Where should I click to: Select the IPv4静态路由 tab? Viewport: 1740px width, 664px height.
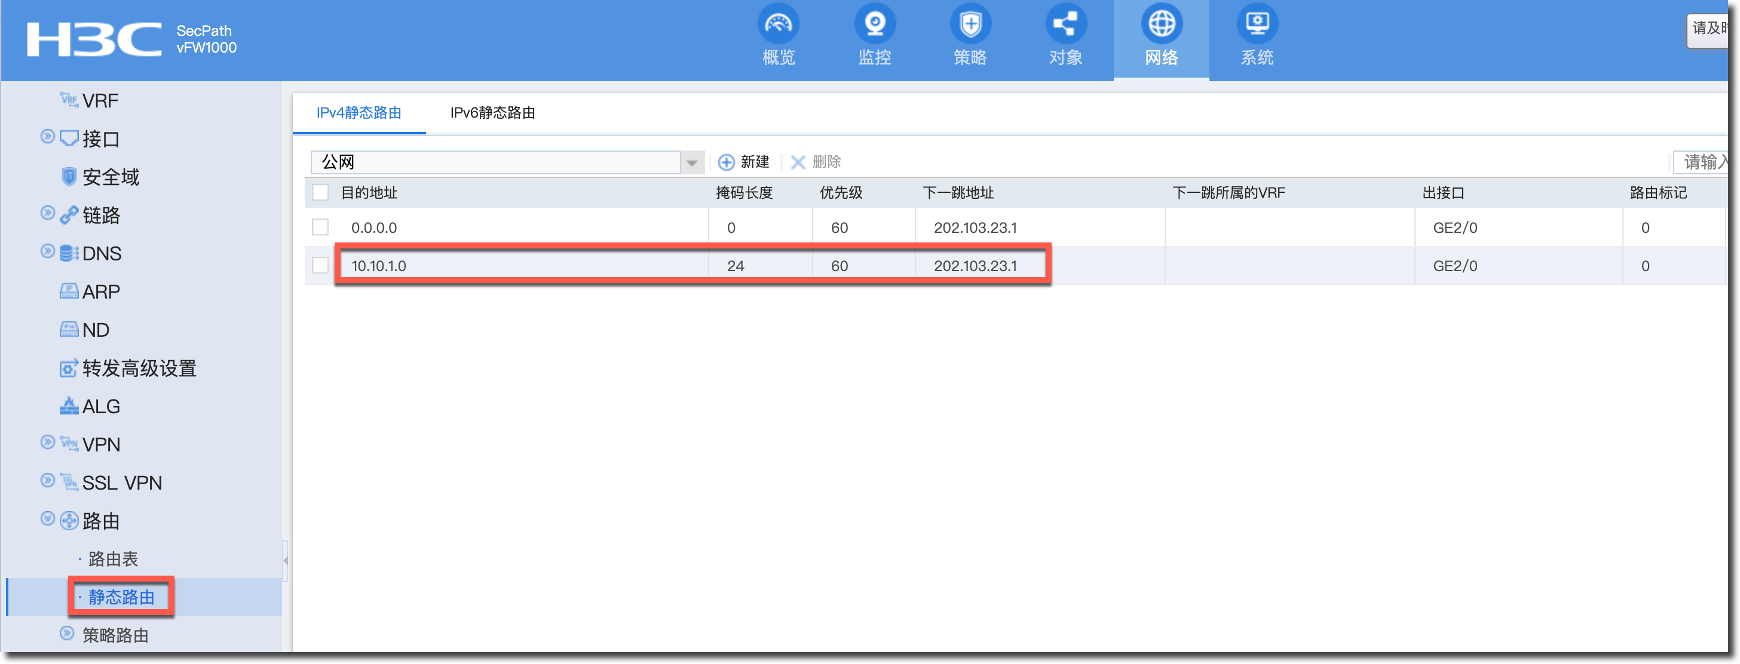coord(359,113)
